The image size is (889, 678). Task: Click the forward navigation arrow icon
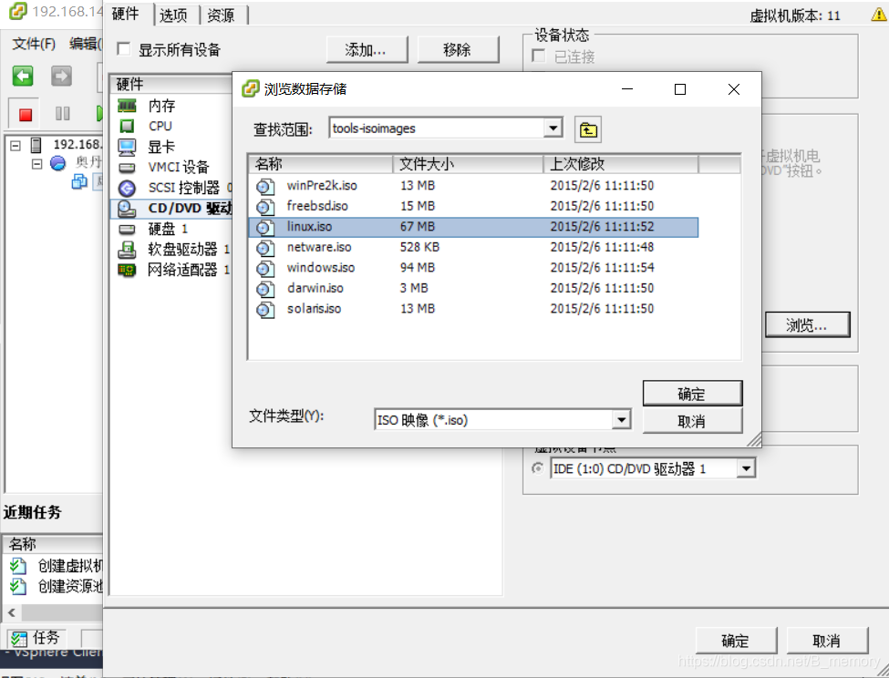(61, 77)
